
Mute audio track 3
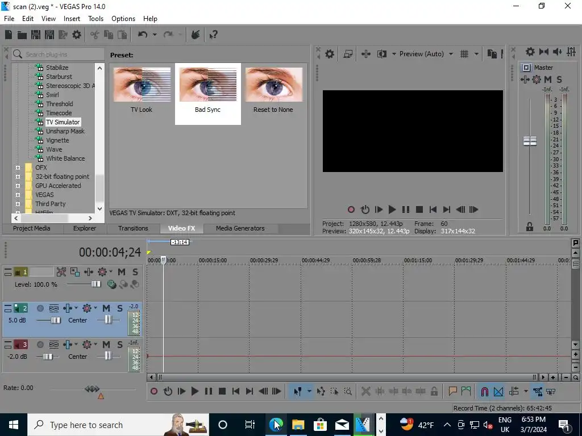pos(106,345)
